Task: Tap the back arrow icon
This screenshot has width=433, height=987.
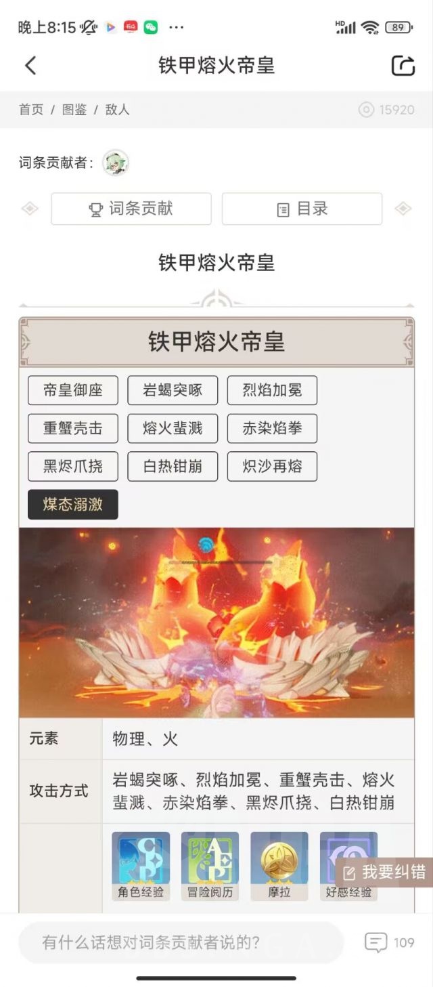Action: point(30,66)
